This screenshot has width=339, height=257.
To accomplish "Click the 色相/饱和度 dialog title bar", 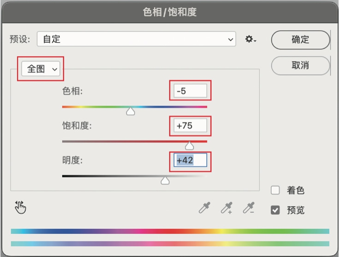I will (x=169, y=12).
